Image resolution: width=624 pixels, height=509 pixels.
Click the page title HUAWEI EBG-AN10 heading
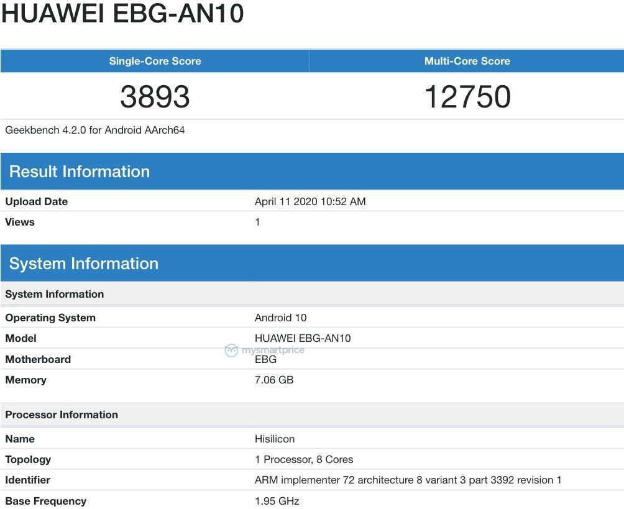click(x=122, y=13)
